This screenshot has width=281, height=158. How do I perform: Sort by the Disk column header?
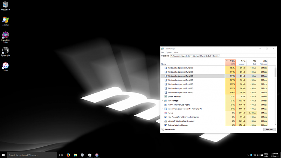coord(252,63)
